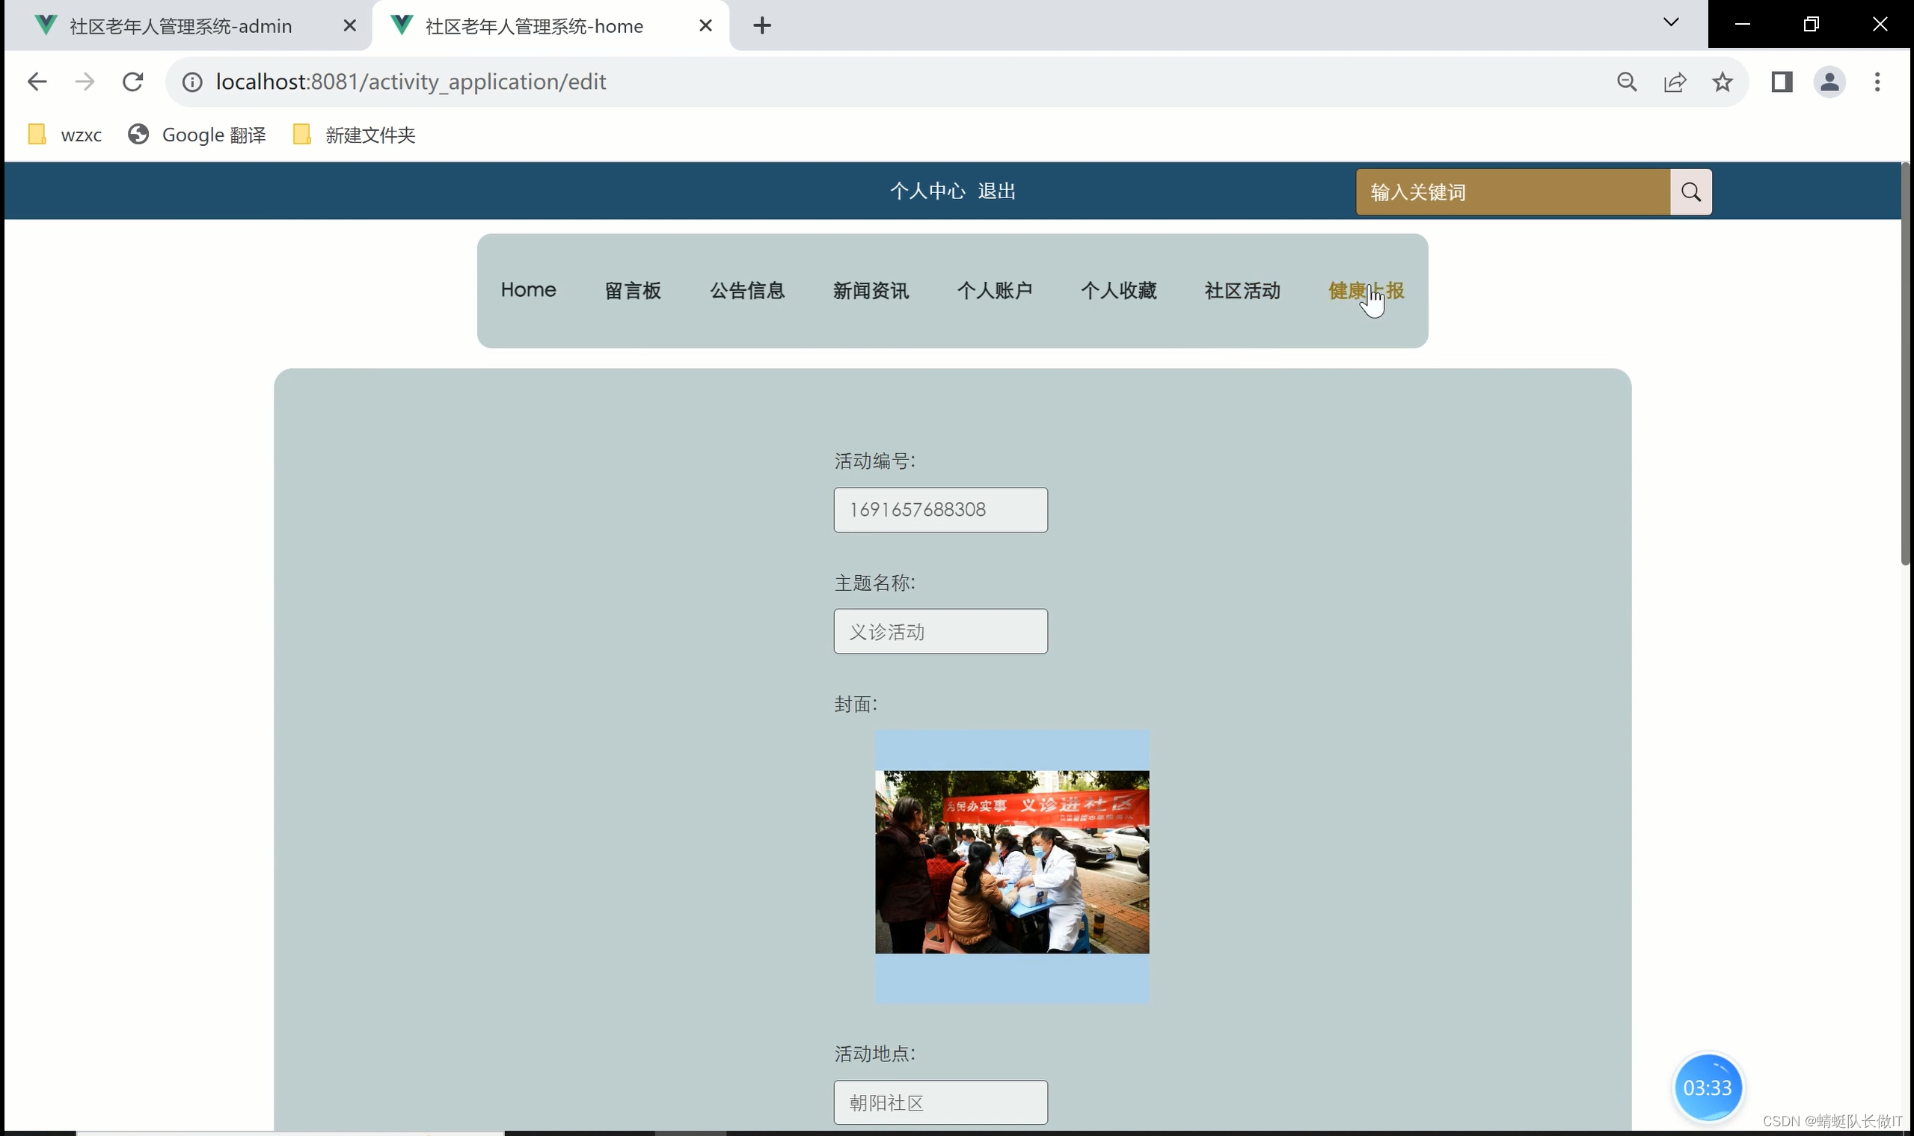Open the 公告信息 navigation item
The image size is (1914, 1136).
coord(746,291)
